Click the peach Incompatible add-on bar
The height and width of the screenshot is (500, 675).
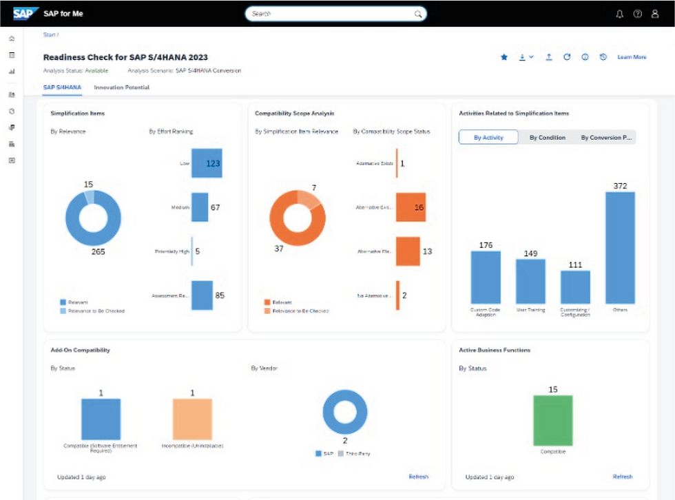pyautogui.click(x=192, y=419)
